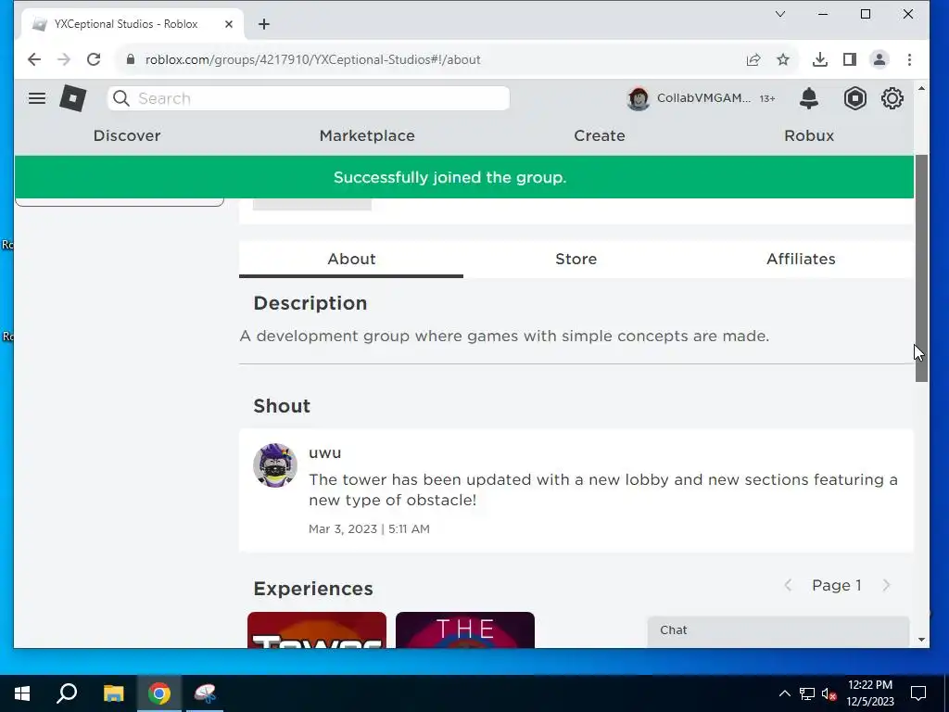The image size is (949, 712).
Task: Switch to the Store tab
Action: pyautogui.click(x=576, y=260)
